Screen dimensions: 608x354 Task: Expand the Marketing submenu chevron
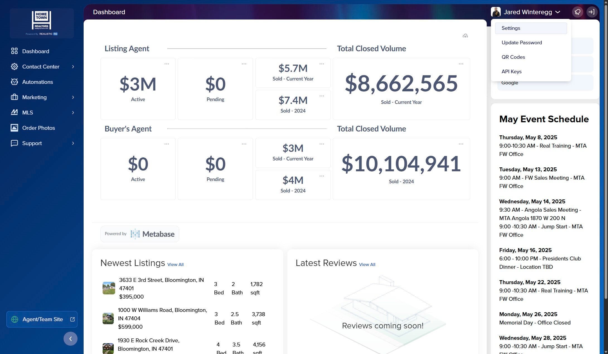click(x=73, y=97)
